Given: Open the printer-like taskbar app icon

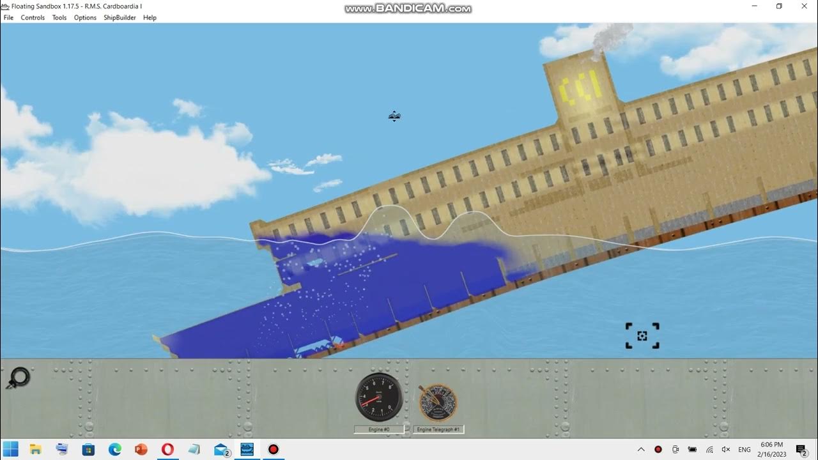Looking at the screenshot, I should [x=62, y=449].
